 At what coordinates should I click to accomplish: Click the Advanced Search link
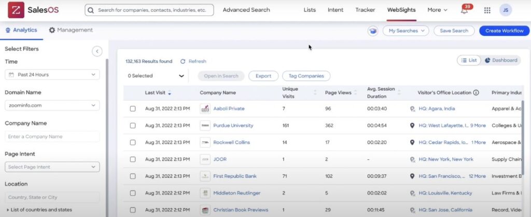tap(246, 10)
